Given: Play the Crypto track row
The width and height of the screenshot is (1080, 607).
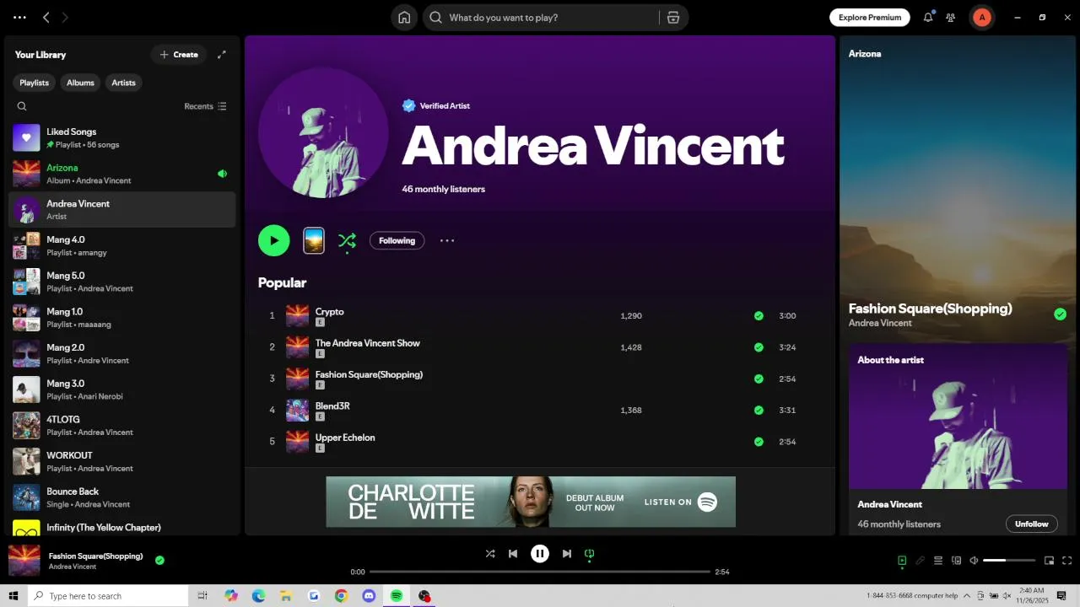Looking at the screenshot, I should click(540, 316).
